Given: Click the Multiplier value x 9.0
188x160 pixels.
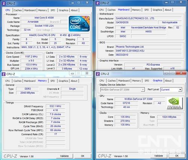Looking at the screenshot, I should (x=31, y=61).
